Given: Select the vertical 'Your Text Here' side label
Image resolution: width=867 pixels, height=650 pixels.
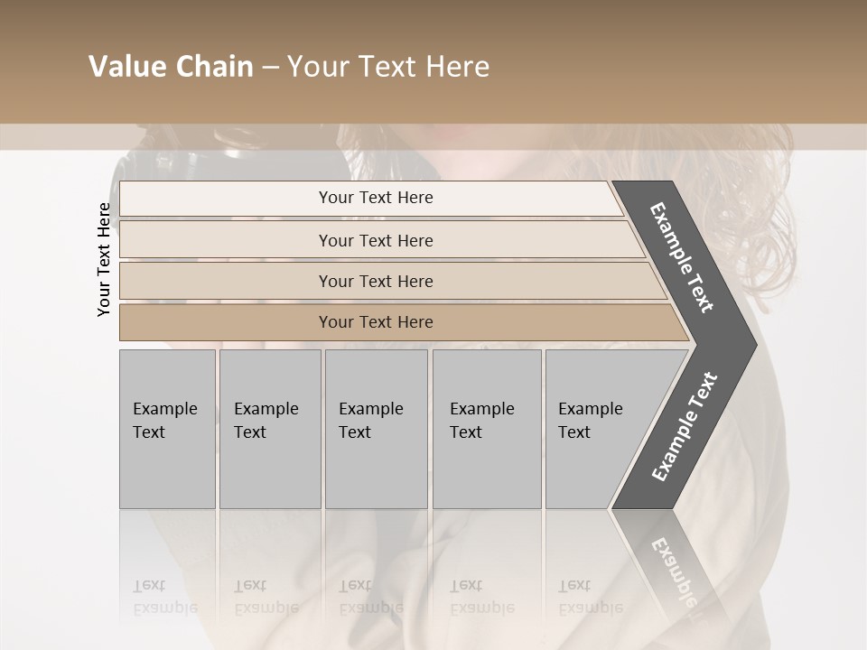Looking at the screenshot, I should pos(104,260).
